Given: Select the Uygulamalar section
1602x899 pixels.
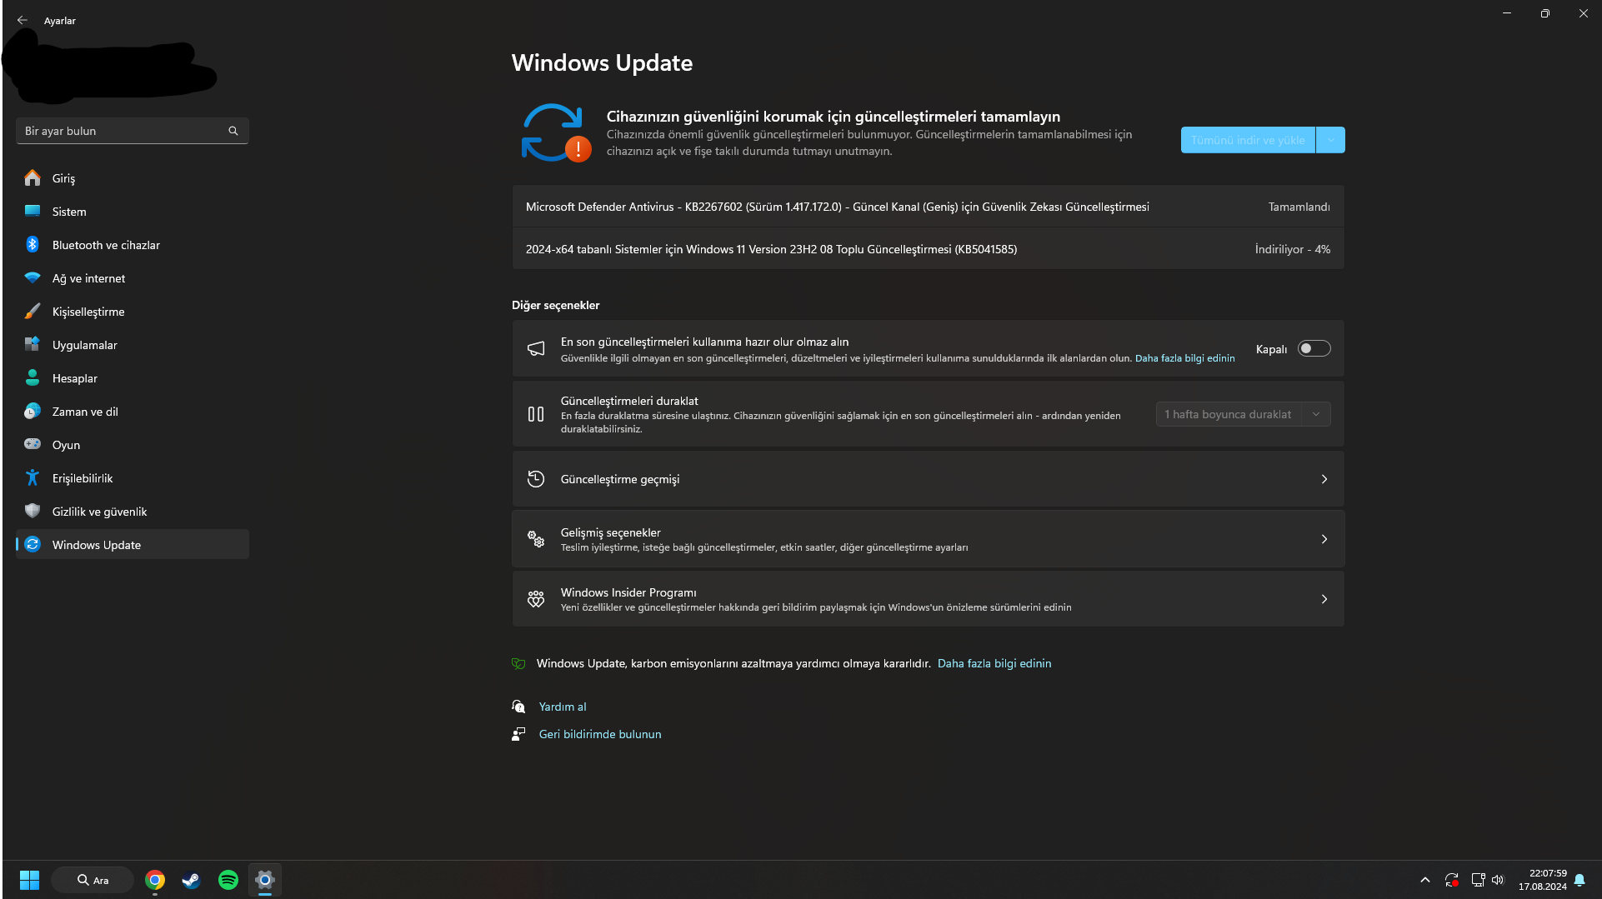Looking at the screenshot, I should tap(133, 344).
